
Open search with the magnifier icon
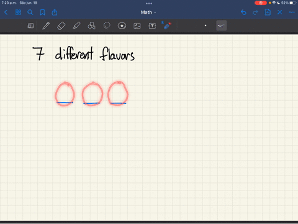tap(30, 12)
